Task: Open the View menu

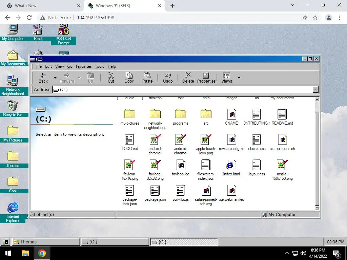Action: point(59,66)
